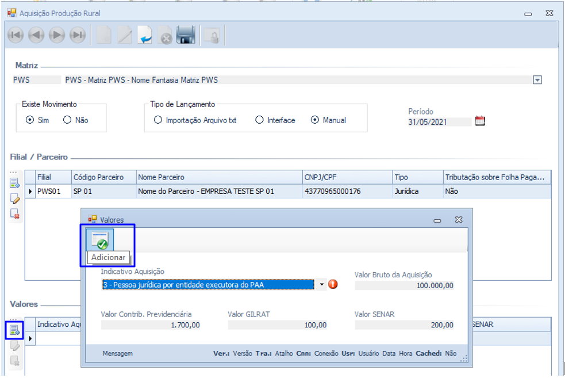Viewport: 565px width, 378px height.
Task: Click cell SP 01 in partner grid
Action: [x=104, y=191]
